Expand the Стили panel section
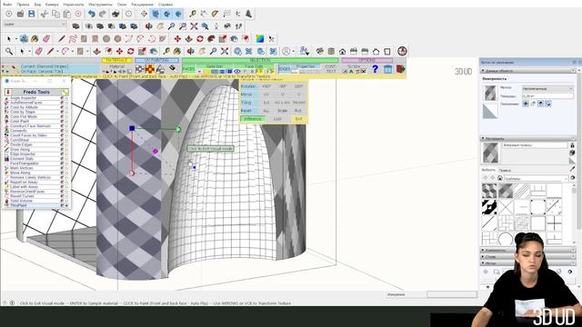The width and height of the screenshot is (582, 327). pos(527,256)
